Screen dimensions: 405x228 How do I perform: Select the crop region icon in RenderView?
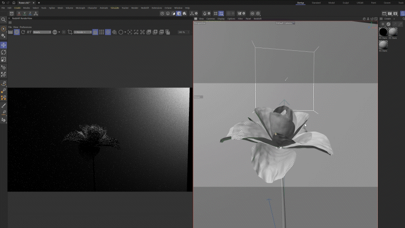point(70,32)
